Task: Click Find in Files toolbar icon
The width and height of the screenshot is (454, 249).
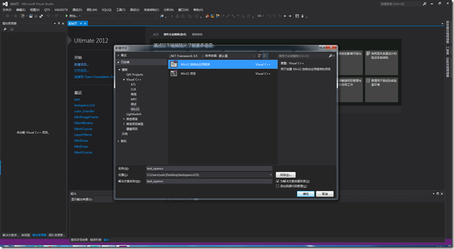Action: point(162,16)
